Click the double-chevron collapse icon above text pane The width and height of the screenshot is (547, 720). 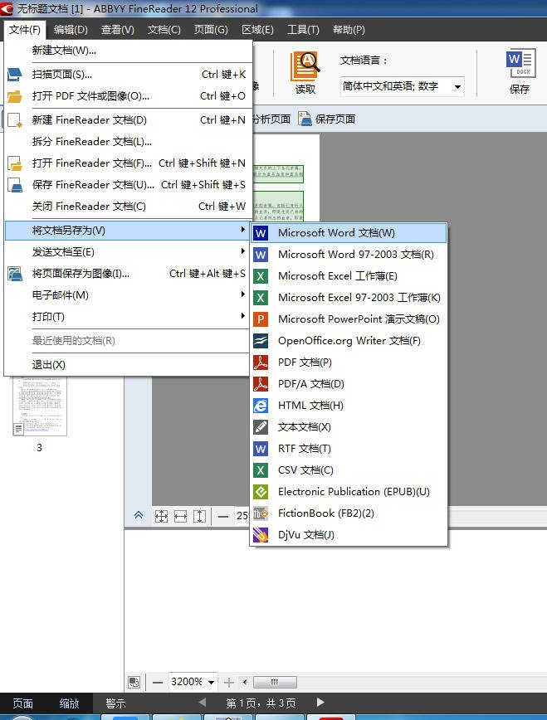click(139, 515)
